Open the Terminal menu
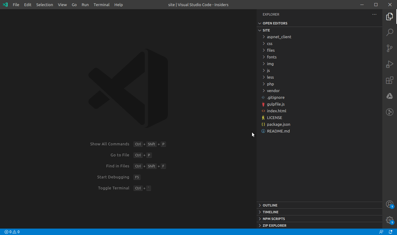Viewport: 397px width, 235px height. 102,5
